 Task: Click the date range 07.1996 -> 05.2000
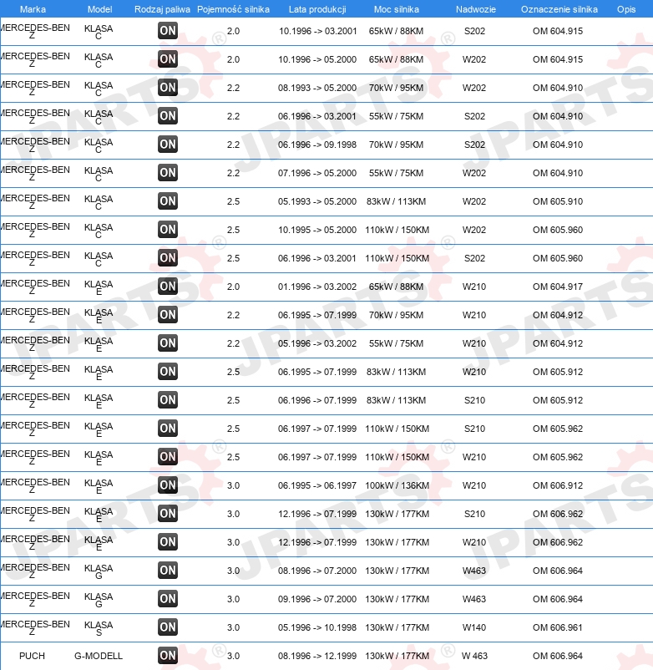coord(317,173)
